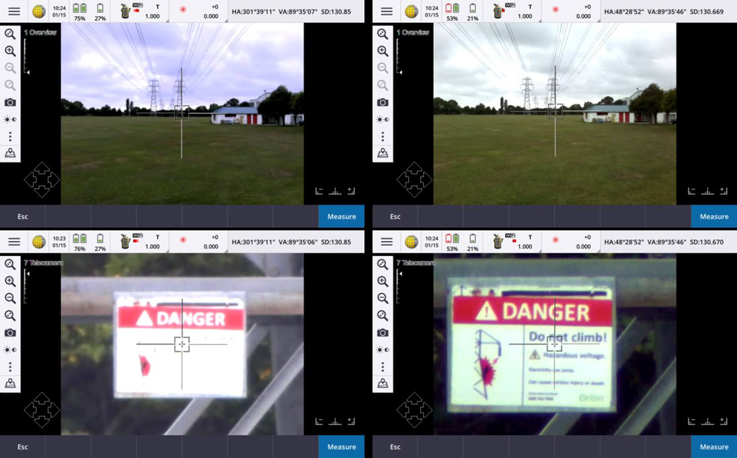Image resolution: width=737 pixels, height=458 pixels.
Task: Turn instrument up with arrow, top-left Overview
Action: click(42, 168)
